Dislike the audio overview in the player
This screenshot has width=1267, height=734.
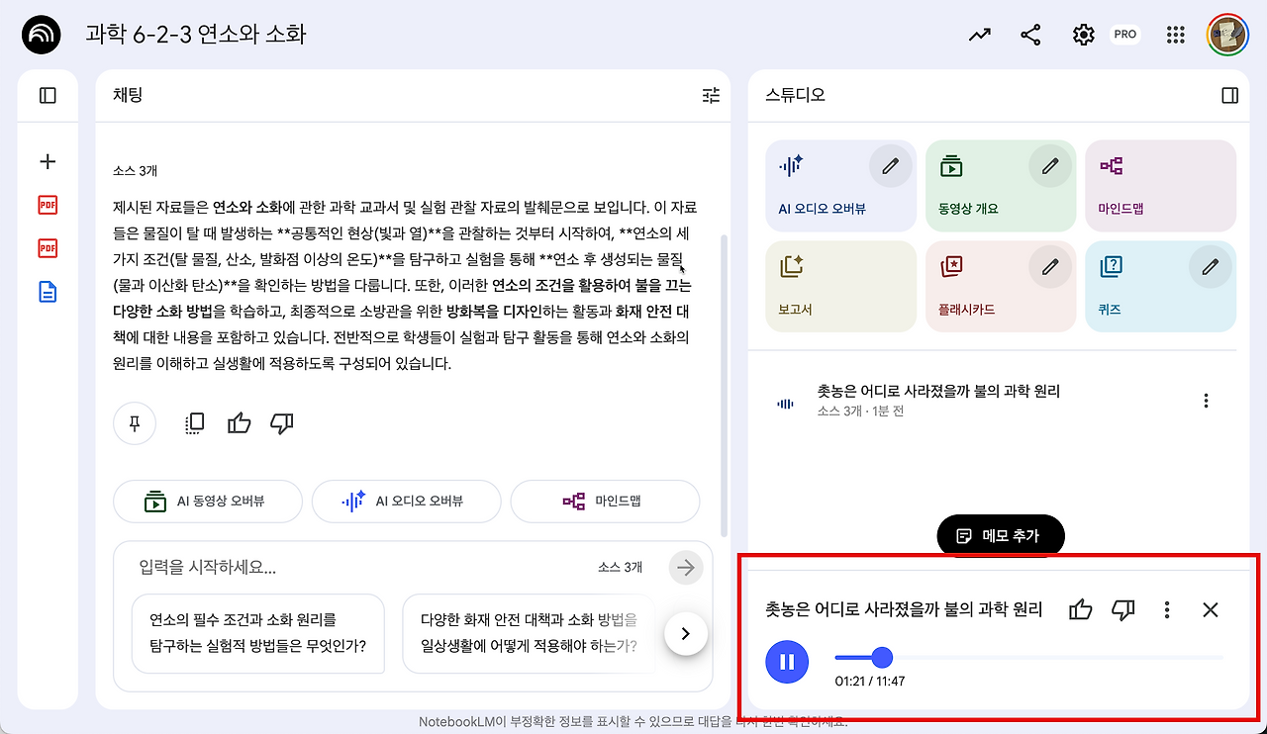[1123, 610]
